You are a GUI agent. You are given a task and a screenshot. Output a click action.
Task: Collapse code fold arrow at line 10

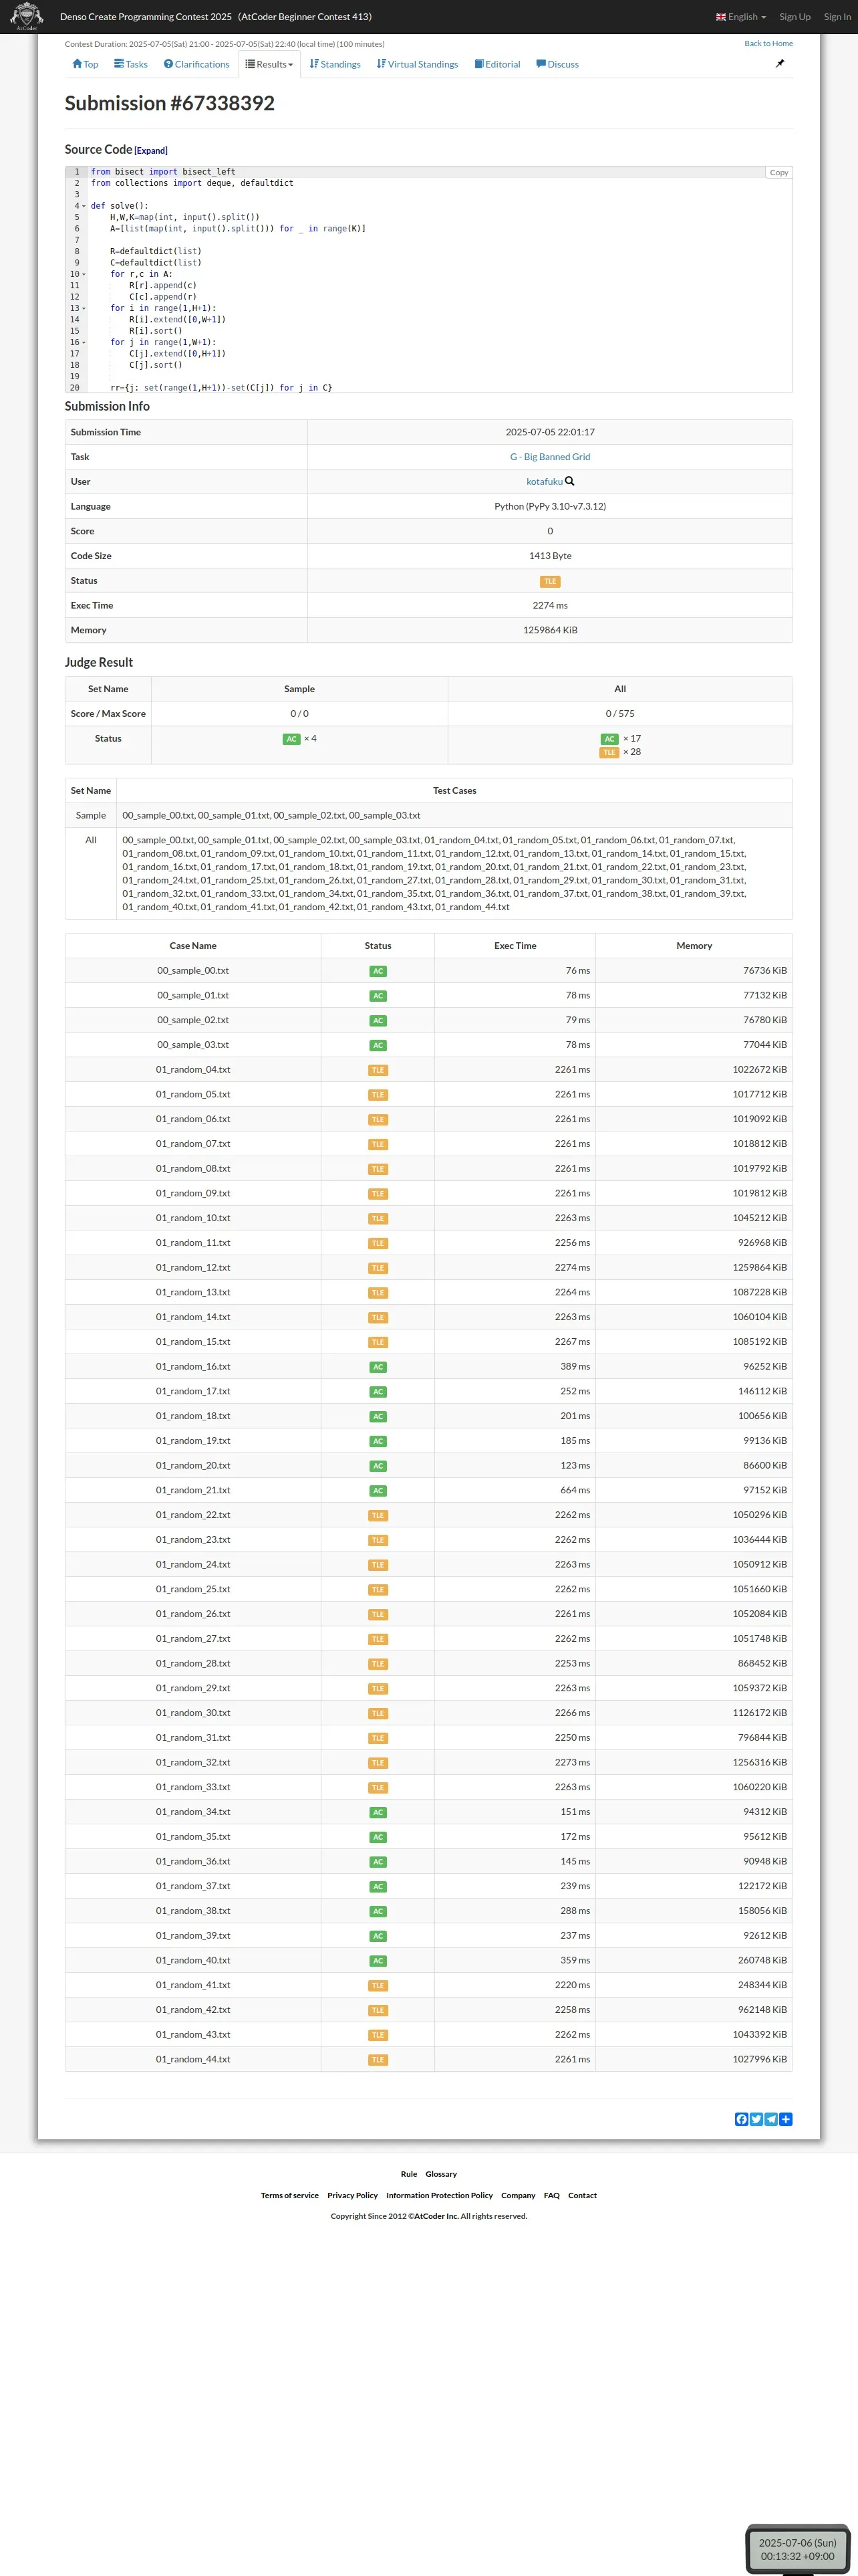click(x=84, y=274)
